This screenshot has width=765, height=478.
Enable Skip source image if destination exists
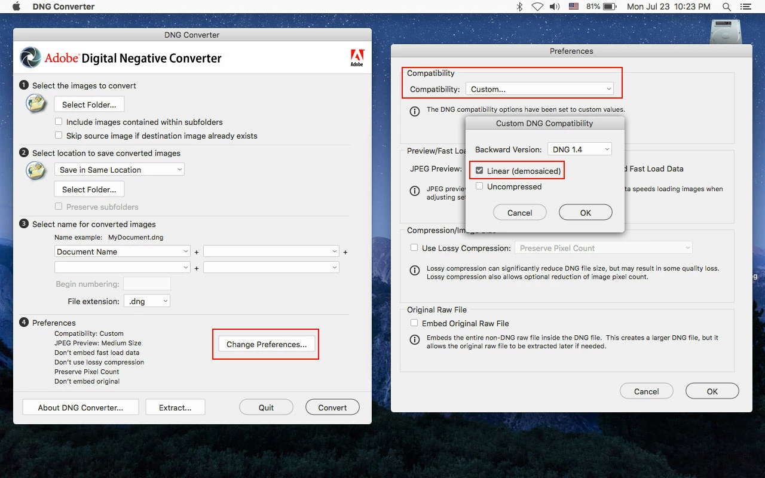coord(59,136)
